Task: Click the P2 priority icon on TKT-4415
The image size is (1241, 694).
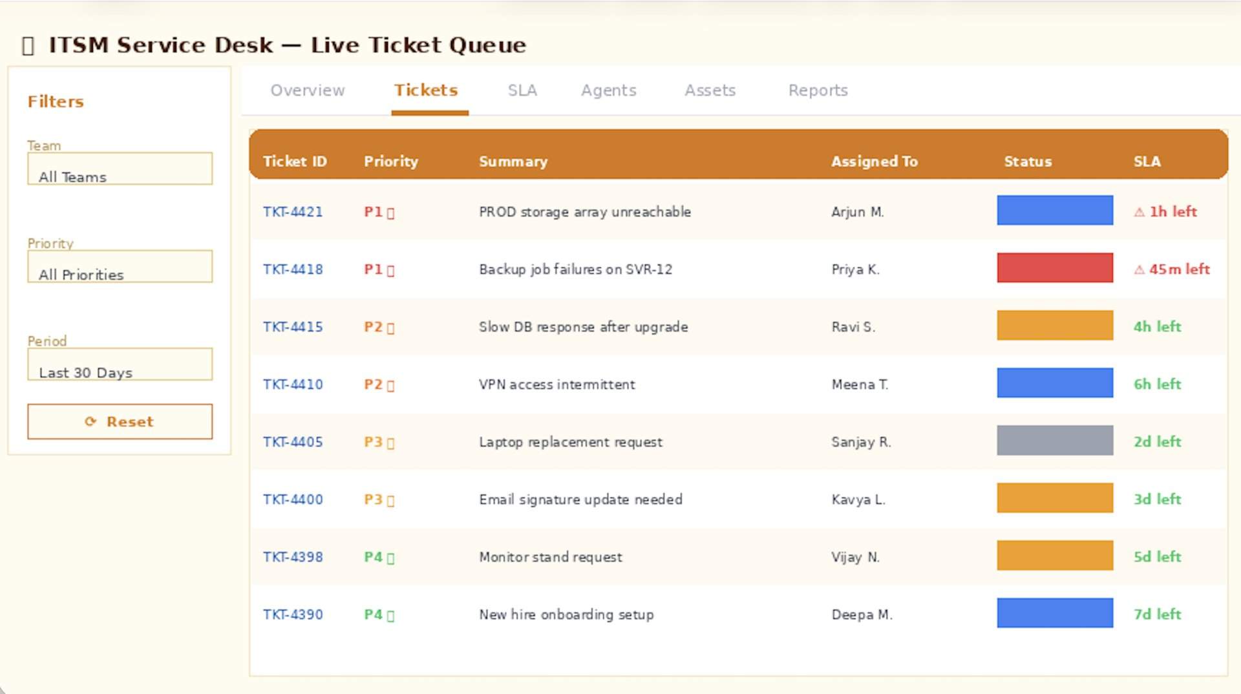Action: coord(390,327)
